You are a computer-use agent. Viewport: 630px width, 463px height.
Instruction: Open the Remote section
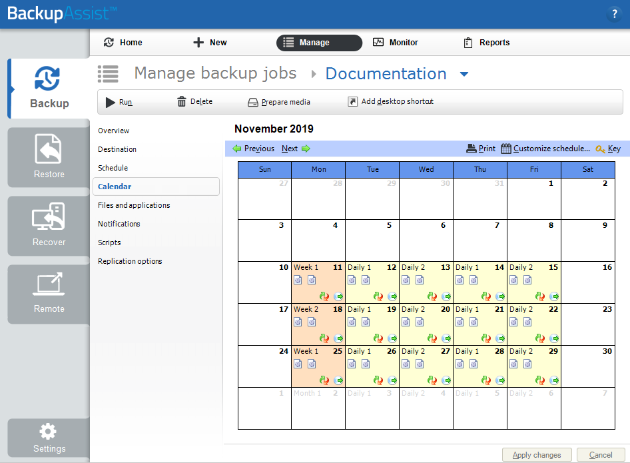click(49, 294)
